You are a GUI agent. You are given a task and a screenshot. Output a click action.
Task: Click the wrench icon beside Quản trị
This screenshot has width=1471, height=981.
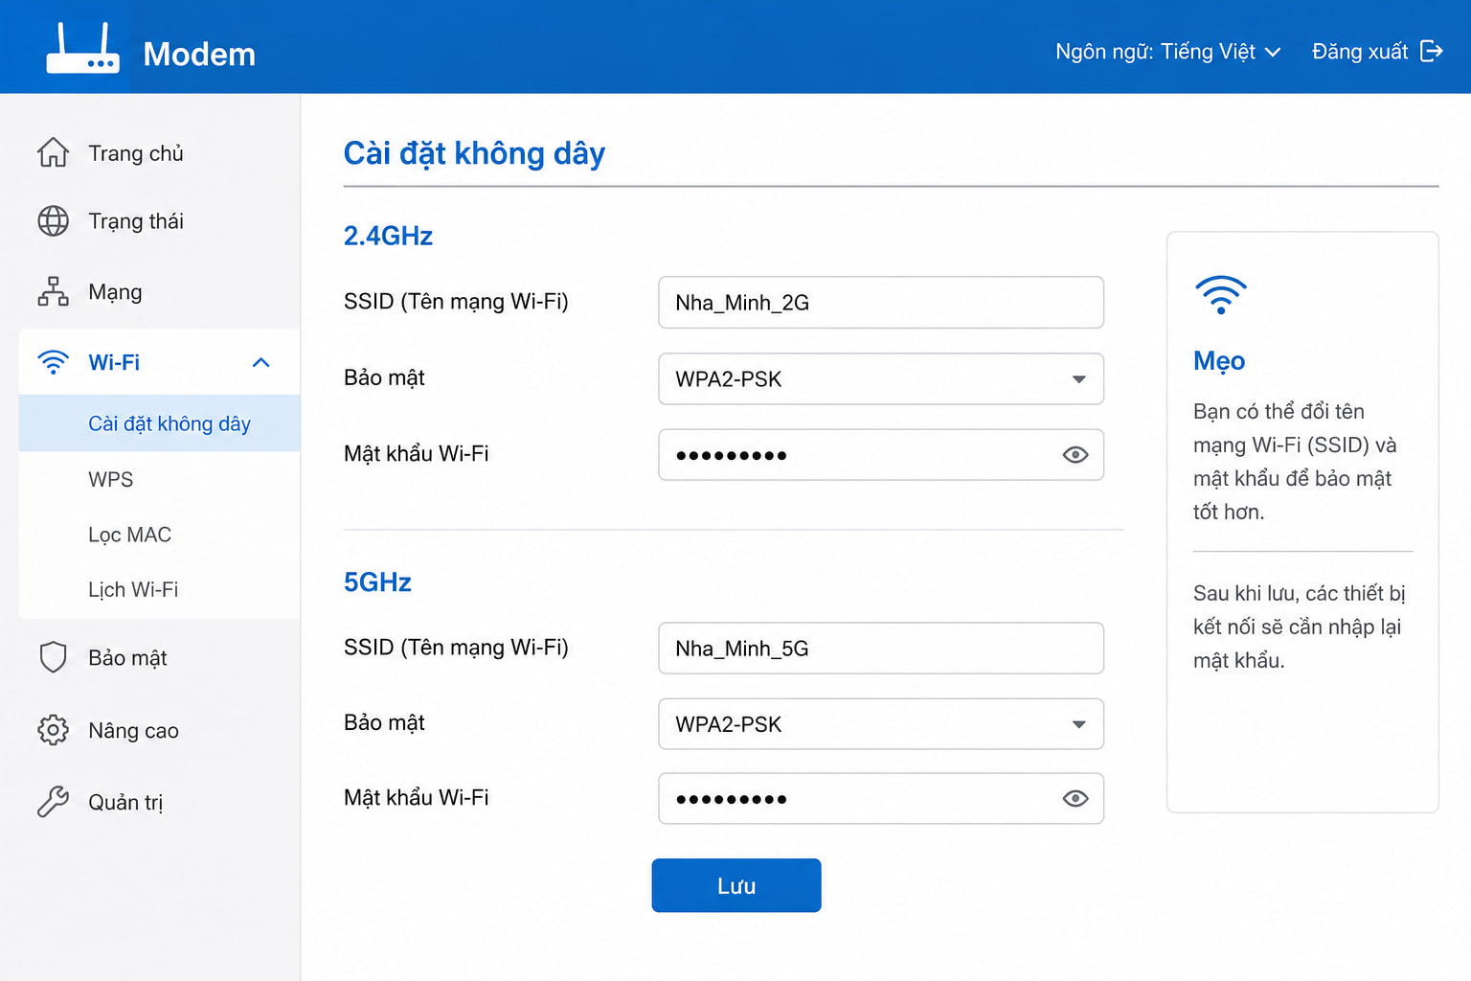(53, 802)
